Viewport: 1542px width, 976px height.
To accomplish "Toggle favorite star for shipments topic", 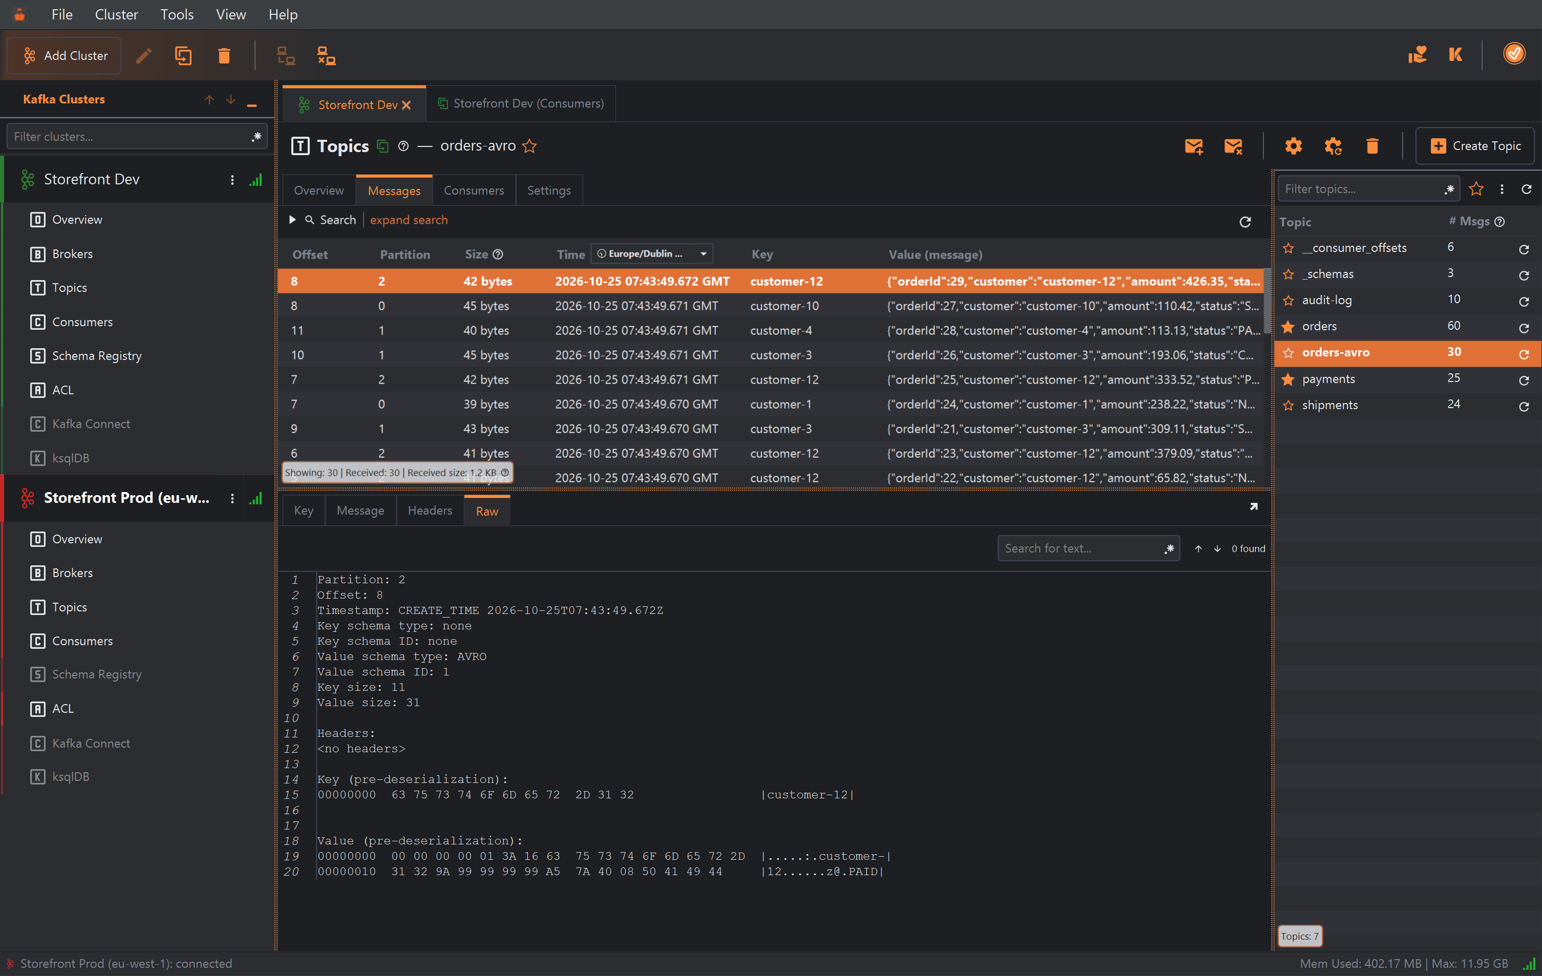I will coord(1289,406).
